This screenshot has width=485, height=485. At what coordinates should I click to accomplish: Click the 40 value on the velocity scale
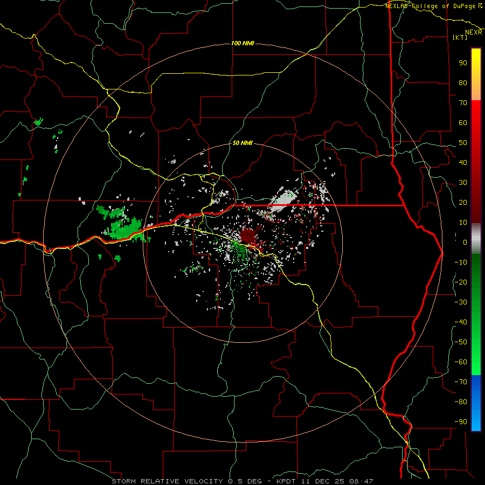point(463,162)
